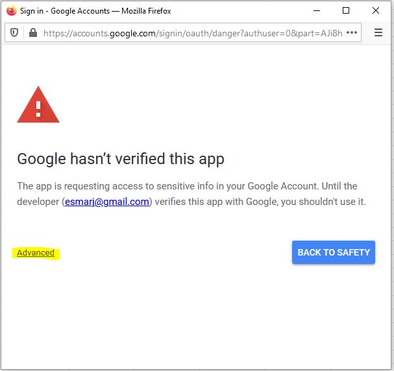Click the window title text
394x371 pixels.
pyautogui.click(x=95, y=11)
